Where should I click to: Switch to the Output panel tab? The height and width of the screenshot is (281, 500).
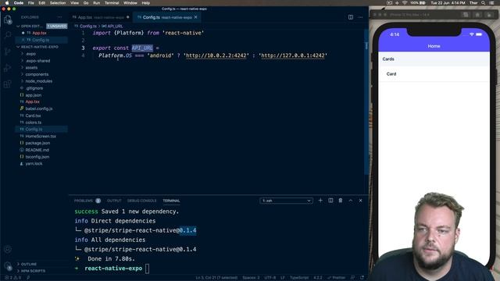click(x=114, y=201)
